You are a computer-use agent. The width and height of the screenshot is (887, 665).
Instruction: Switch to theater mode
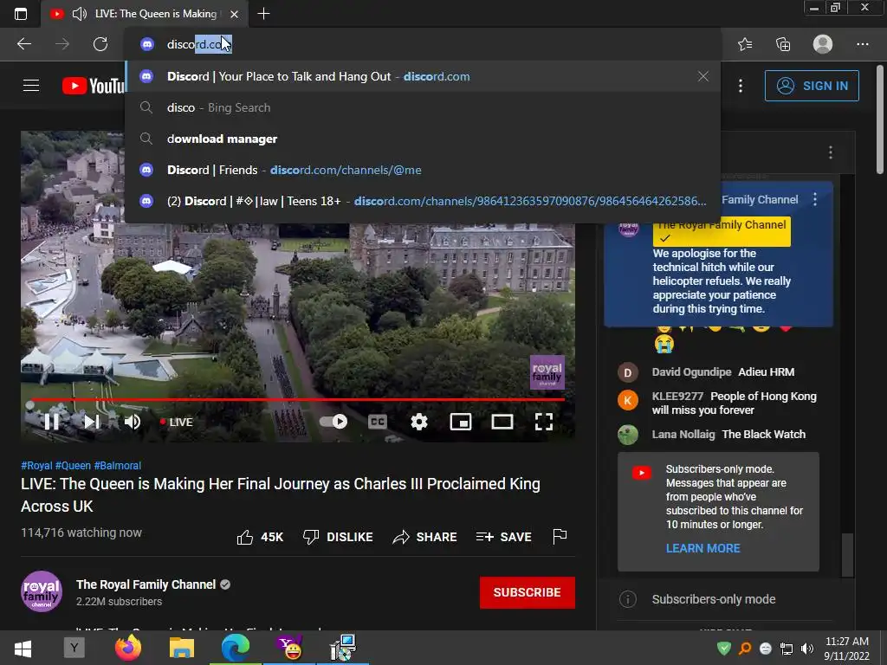502,422
